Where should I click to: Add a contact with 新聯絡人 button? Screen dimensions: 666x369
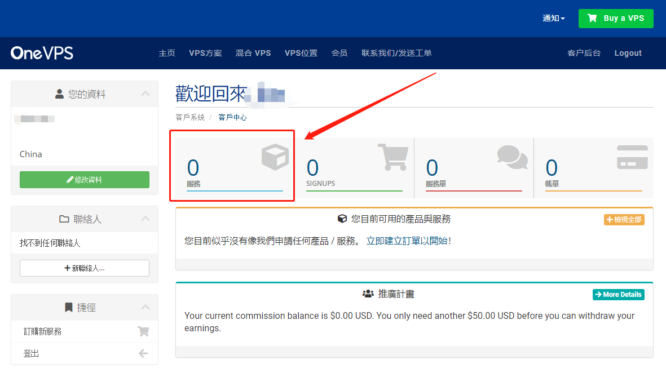coord(85,268)
